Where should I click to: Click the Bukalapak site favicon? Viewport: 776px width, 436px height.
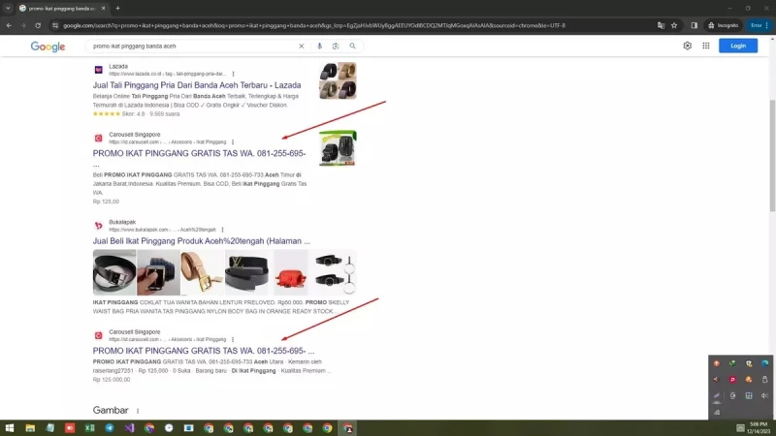click(99, 226)
